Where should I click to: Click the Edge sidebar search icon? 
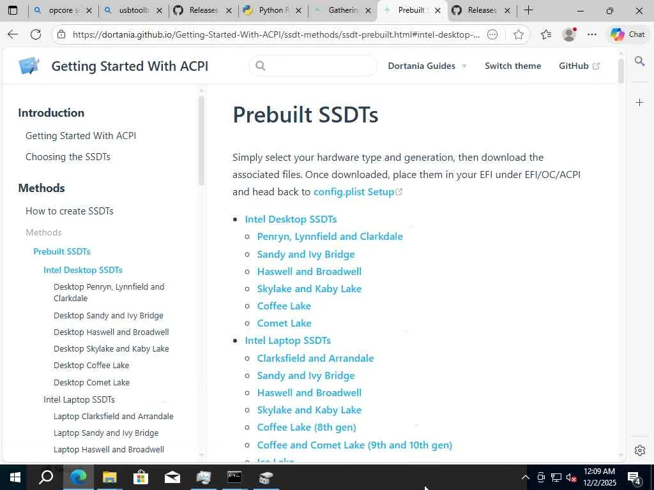(x=639, y=61)
